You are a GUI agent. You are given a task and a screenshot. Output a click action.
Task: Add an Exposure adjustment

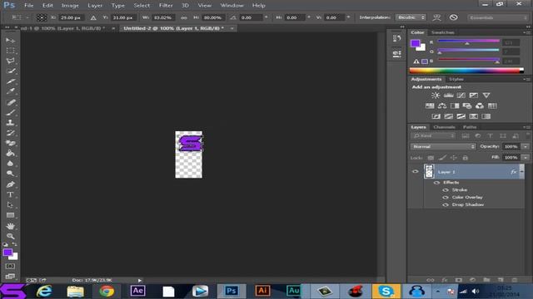click(x=474, y=96)
